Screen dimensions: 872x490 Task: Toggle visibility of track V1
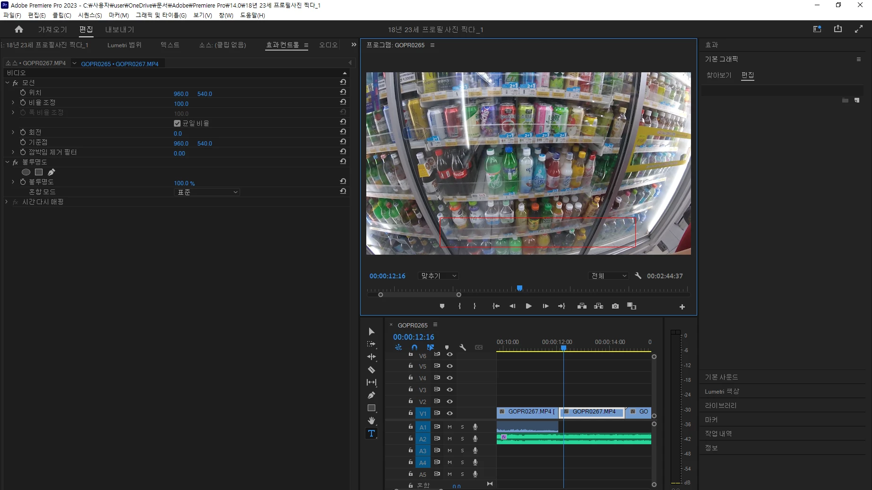[x=450, y=413]
